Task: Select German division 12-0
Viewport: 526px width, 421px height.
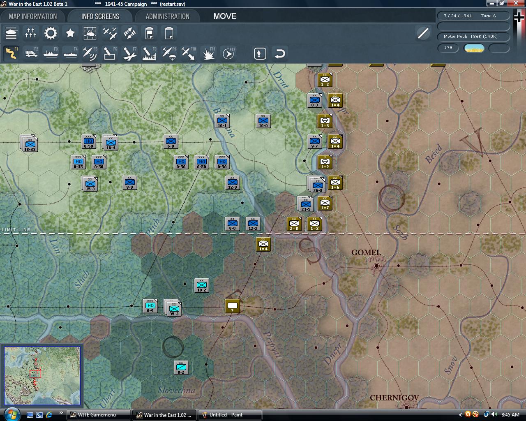Action: click(x=232, y=183)
